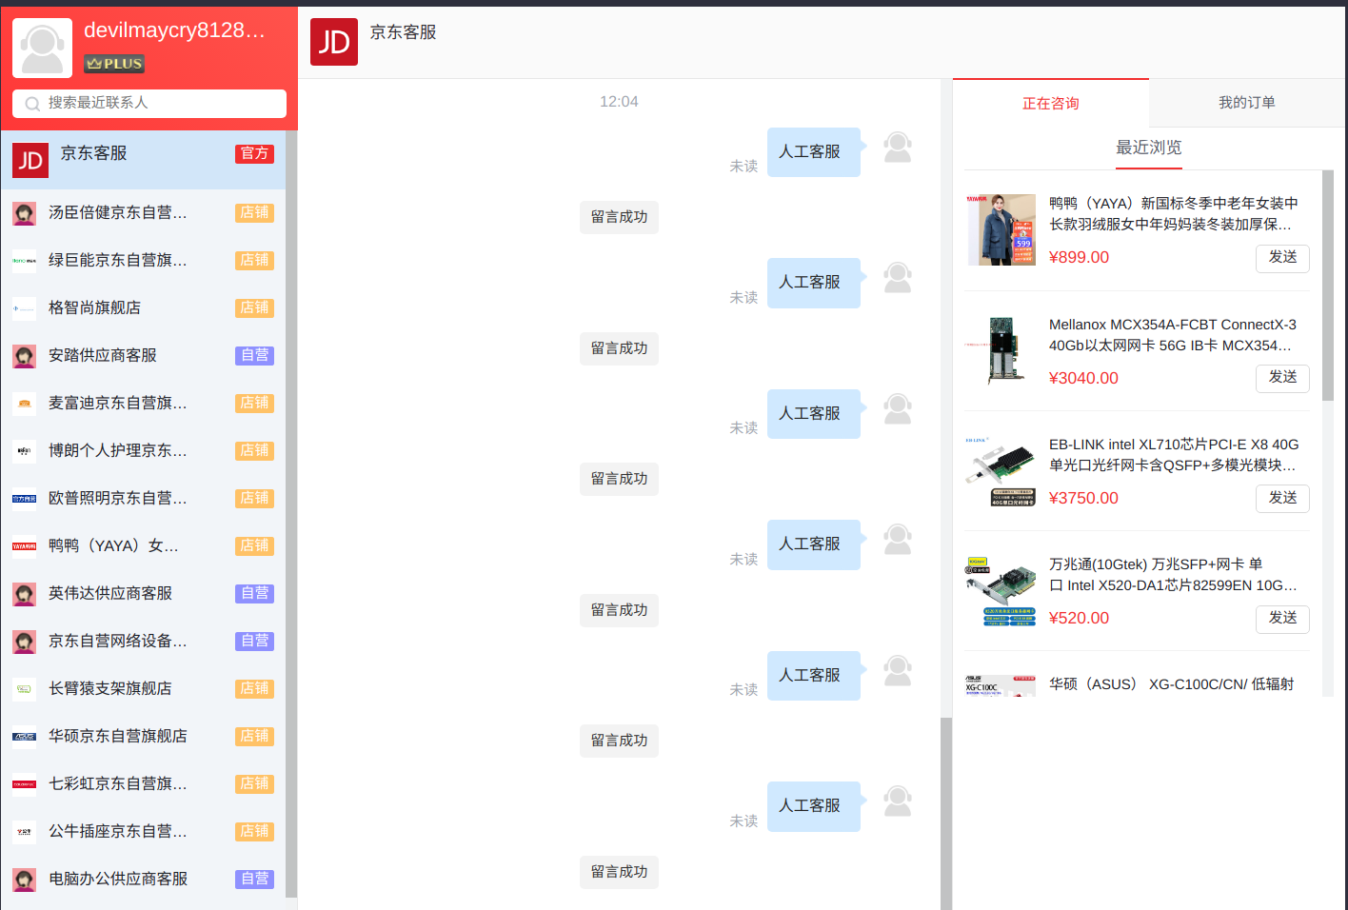Send the 鸭鸭 YAYA down jacket product
1348x910 pixels.
click(x=1282, y=258)
